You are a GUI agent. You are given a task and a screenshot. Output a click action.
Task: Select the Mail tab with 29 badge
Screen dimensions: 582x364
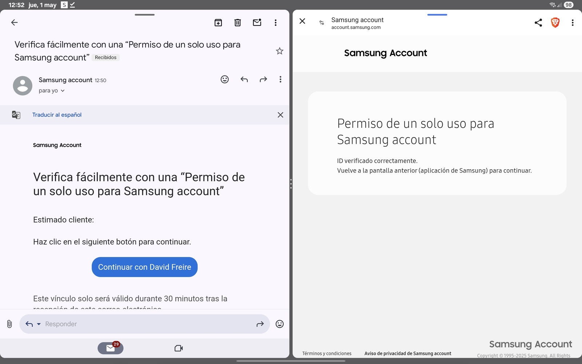point(111,348)
